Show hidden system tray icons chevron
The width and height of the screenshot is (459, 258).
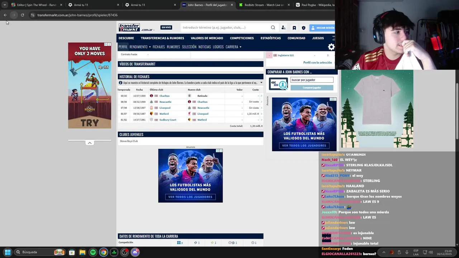click(x=384, y=252)
